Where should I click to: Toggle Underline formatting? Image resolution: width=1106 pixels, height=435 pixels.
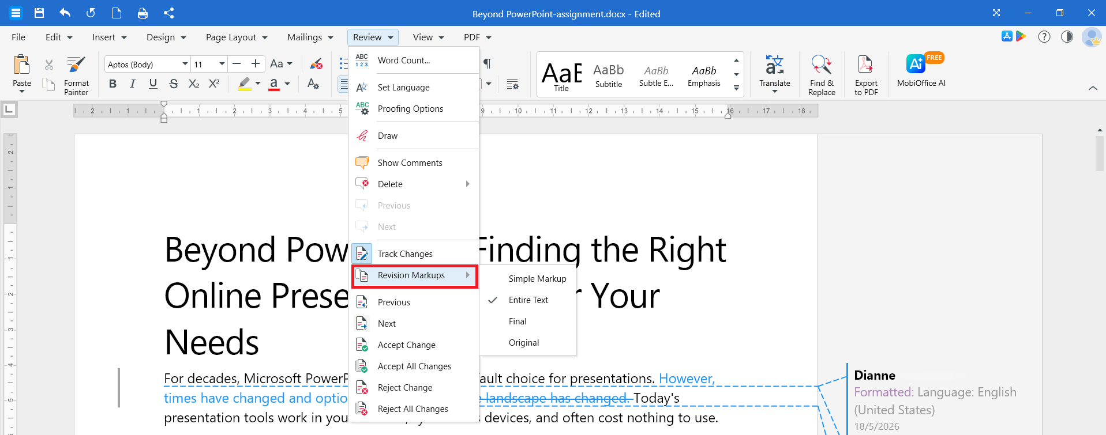[153, 84]
